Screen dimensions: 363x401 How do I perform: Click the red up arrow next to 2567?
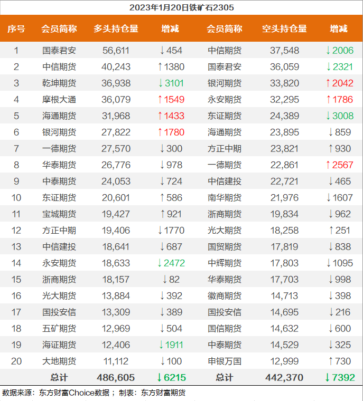[x=328, y=165]
